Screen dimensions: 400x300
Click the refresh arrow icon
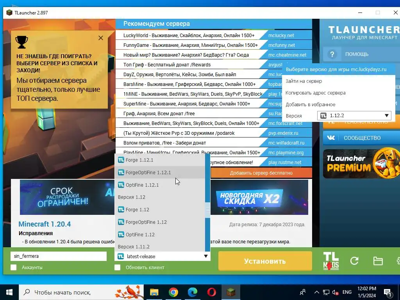click(x=354, y=261)
